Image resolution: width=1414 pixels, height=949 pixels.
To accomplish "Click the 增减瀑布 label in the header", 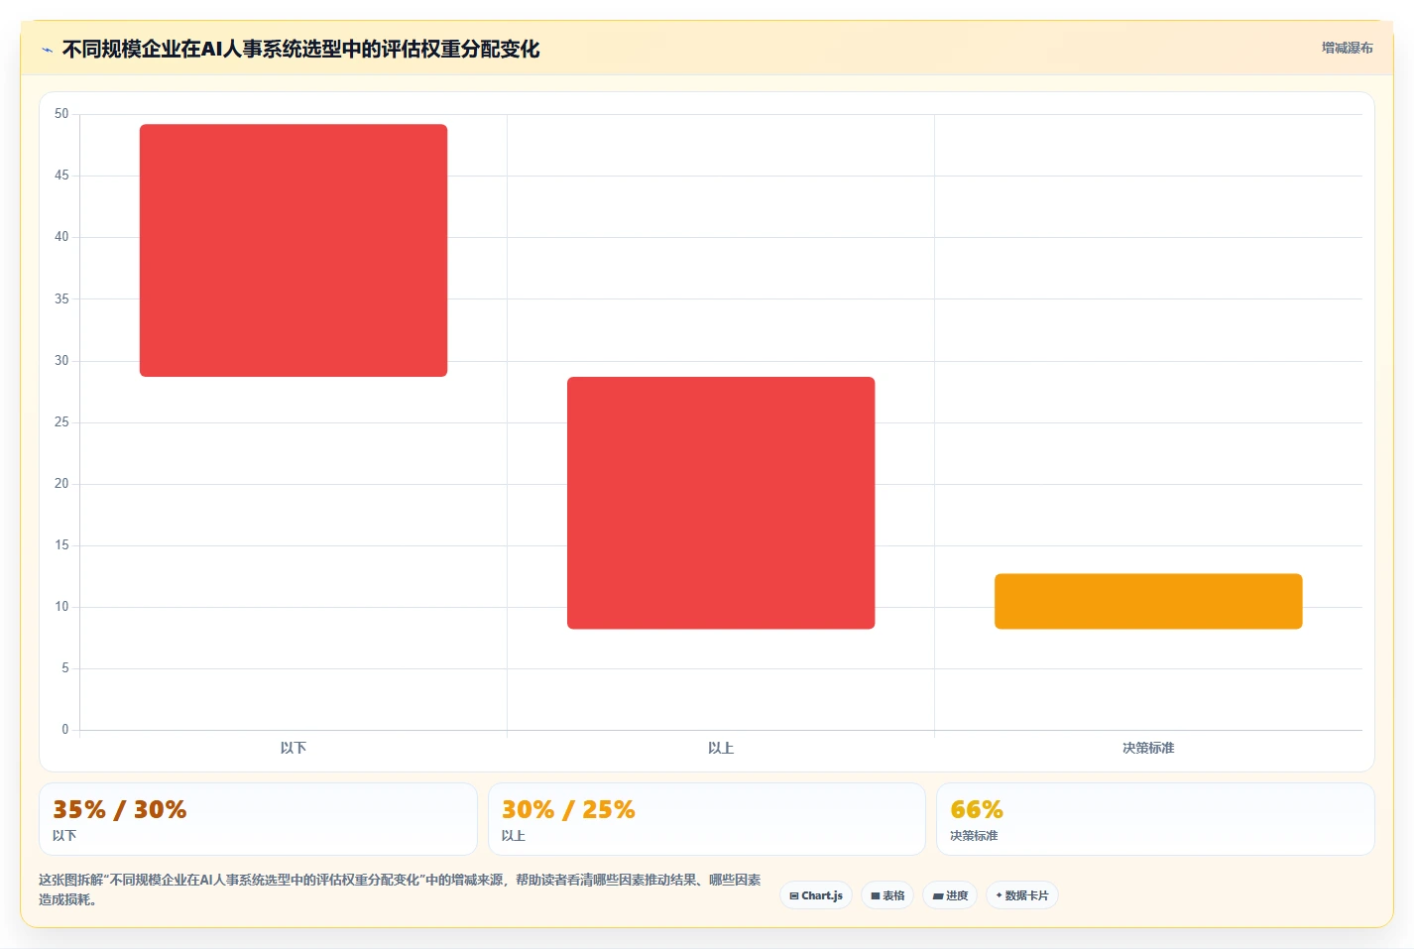I will click(x=1347, y=48).
